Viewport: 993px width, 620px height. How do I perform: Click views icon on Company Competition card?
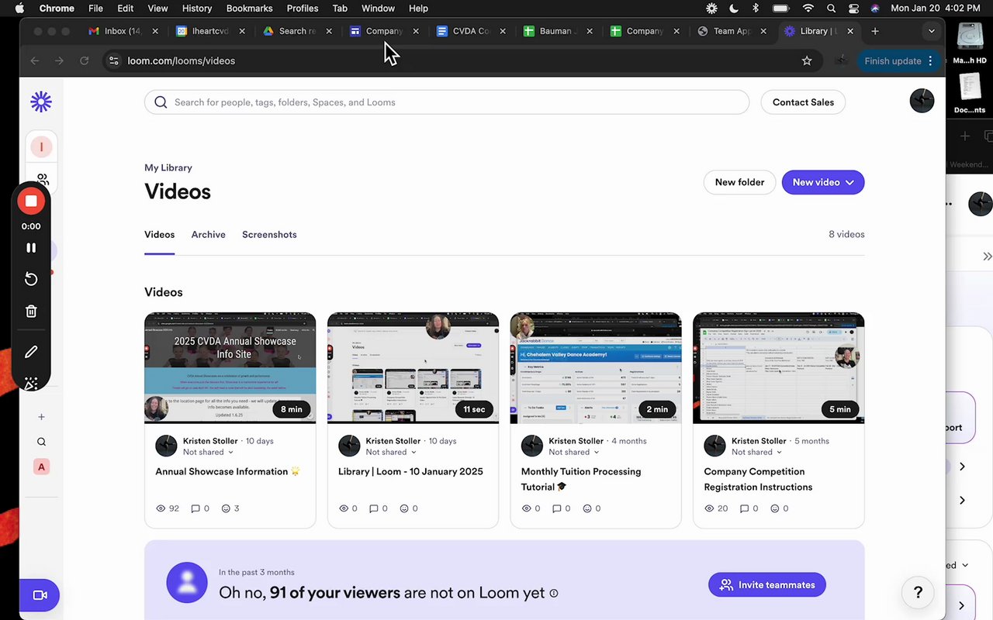pyautogui.click(x=709, y=508)
